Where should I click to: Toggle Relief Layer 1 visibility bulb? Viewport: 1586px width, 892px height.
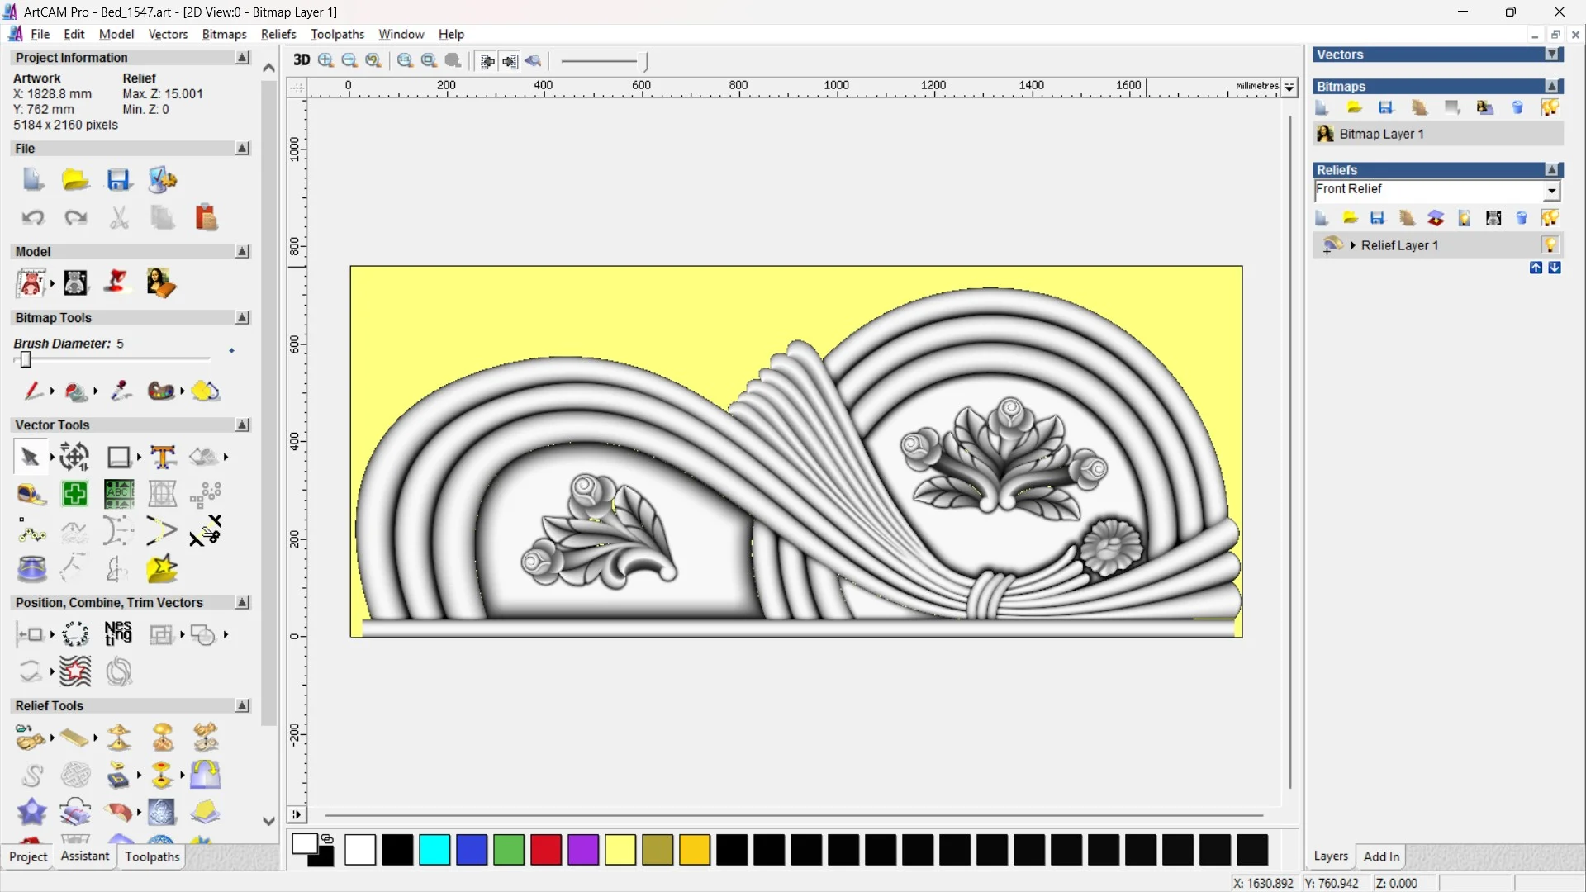1550,245
